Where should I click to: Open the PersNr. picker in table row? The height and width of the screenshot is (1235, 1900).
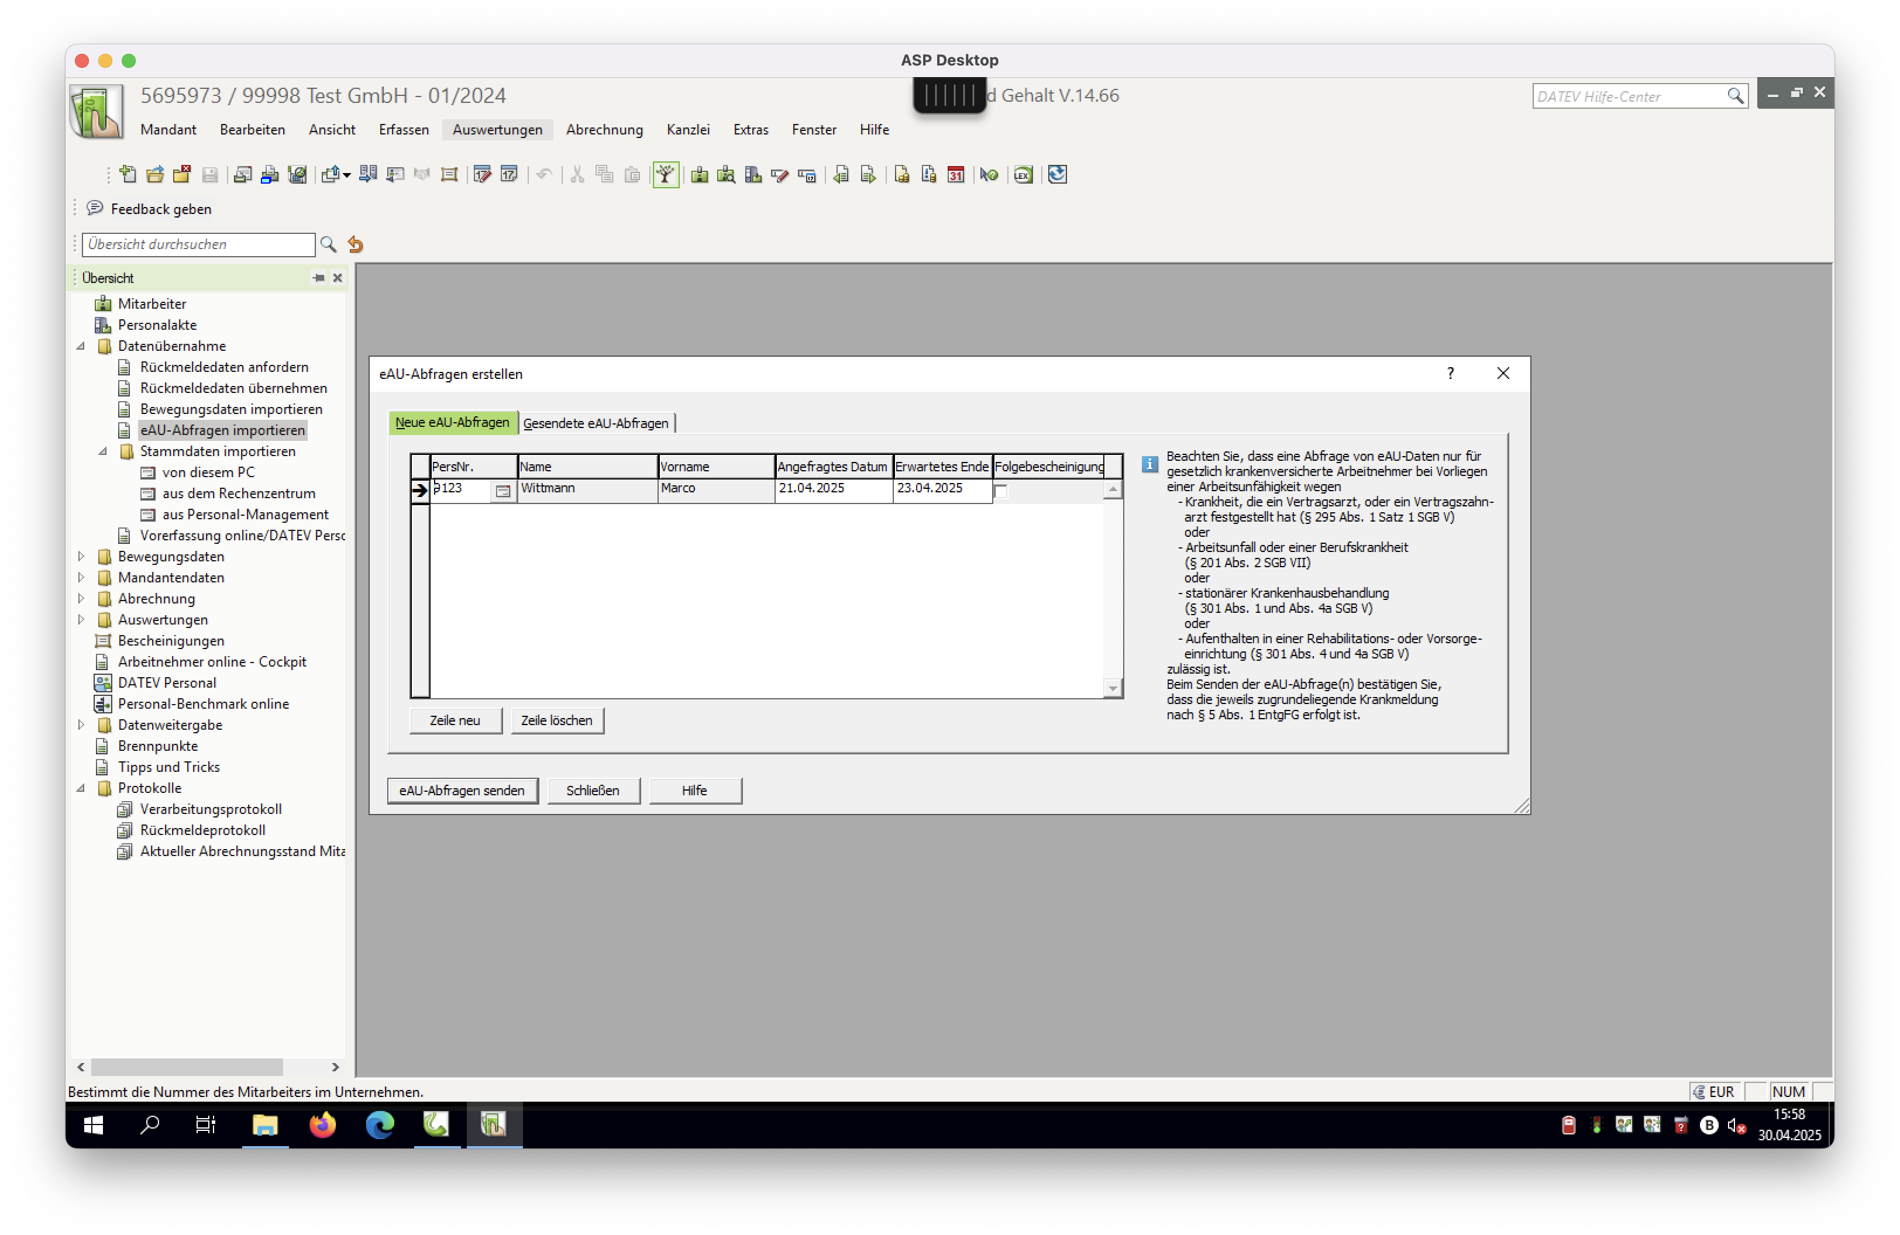coord(502,491)
